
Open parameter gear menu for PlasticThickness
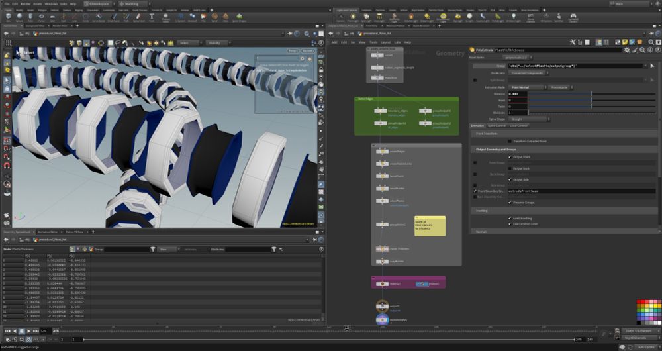[x=627, y=50]
